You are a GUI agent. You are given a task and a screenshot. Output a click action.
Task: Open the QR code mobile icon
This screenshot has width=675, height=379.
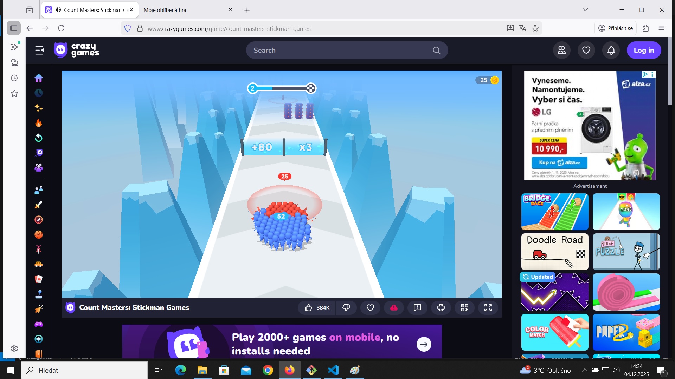click(x=464, y=308)
